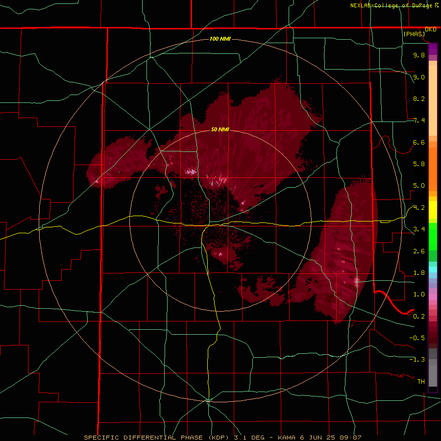Click the 4.2 legend value
The width and height of the screenshot is (441, 441).
(419, 208)
